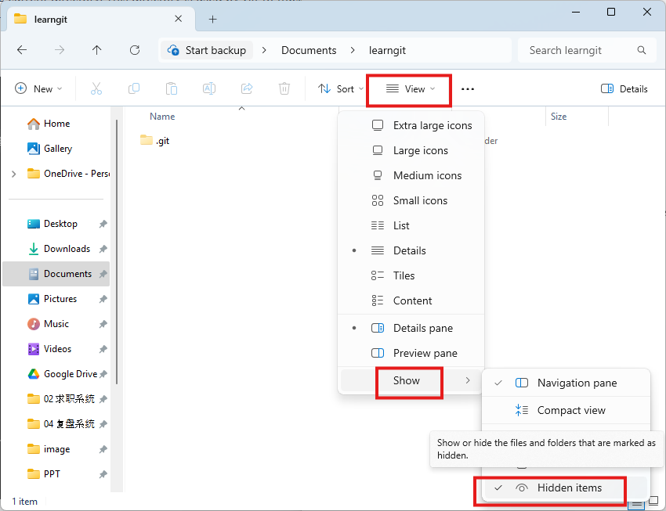
Task: Click the Details pane button on toolbar
Action: (x=624, y=89)
